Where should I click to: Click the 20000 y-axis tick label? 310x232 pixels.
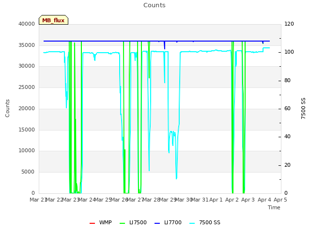pos(27,108)
